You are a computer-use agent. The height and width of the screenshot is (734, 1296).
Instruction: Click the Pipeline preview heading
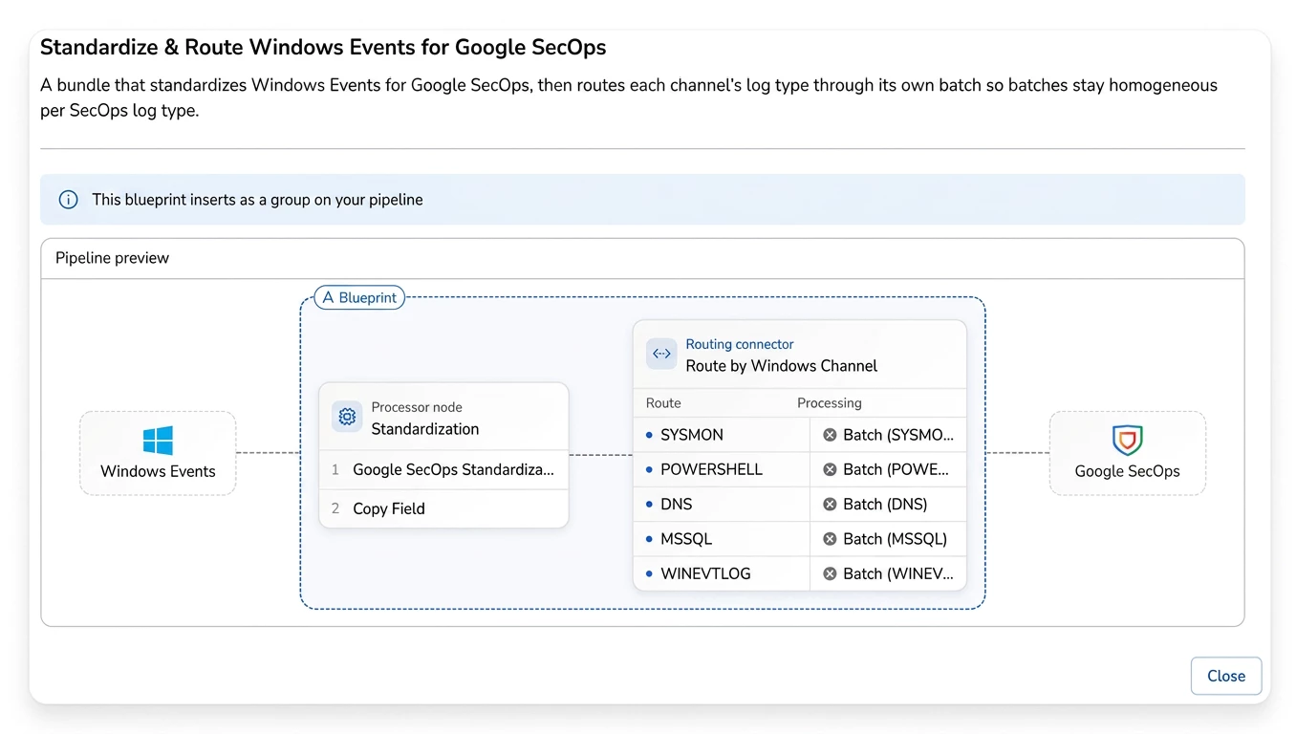click(112, 258)
